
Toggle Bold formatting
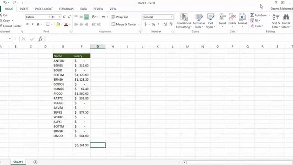(x=27, y=24)
